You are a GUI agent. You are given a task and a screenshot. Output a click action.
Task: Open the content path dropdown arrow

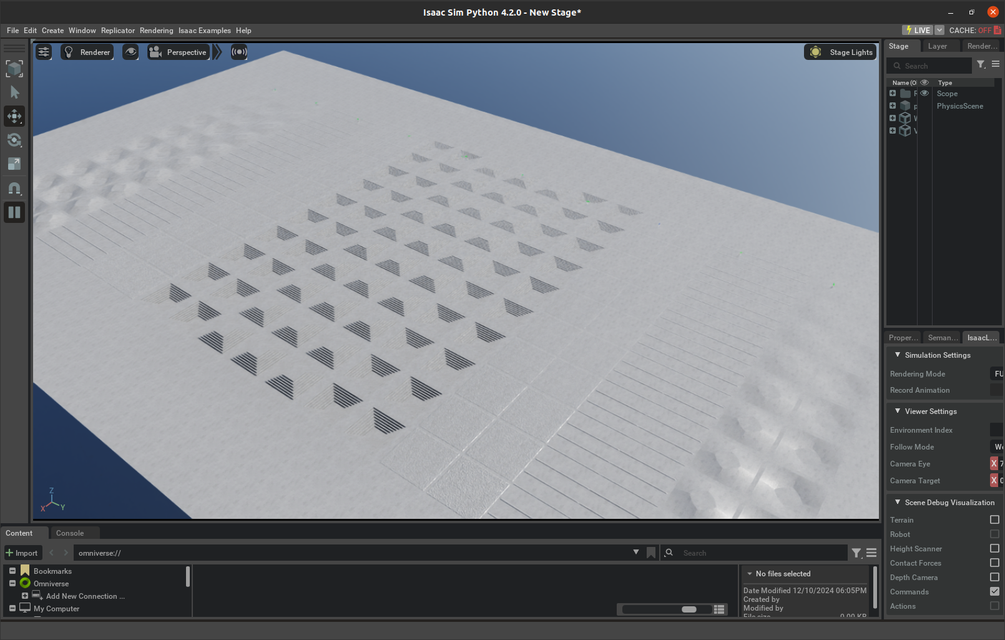636,553
